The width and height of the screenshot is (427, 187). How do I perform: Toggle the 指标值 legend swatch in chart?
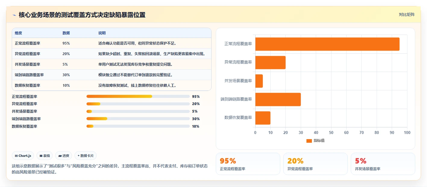(309, 141)
